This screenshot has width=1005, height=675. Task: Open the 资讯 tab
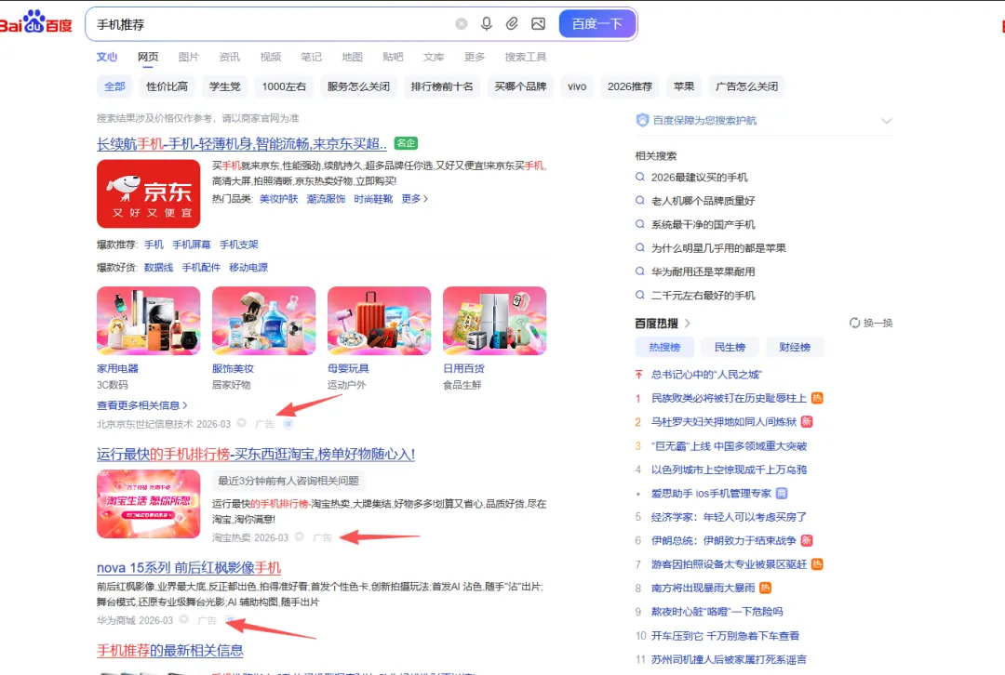coord(230,57)
